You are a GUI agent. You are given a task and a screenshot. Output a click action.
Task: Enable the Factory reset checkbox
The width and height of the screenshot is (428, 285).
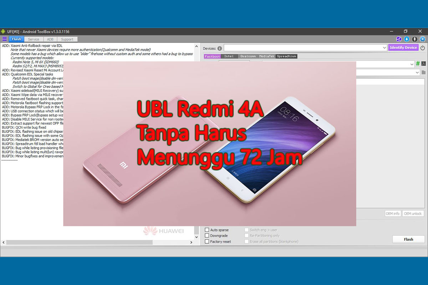click(207, 242)
